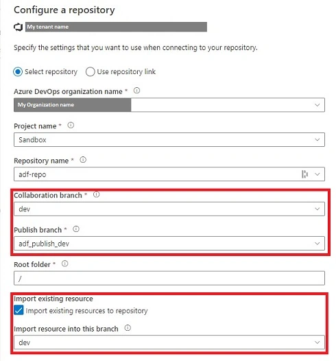Click the Azure DevOps icon beside tenant name

[x=18, y=27]
